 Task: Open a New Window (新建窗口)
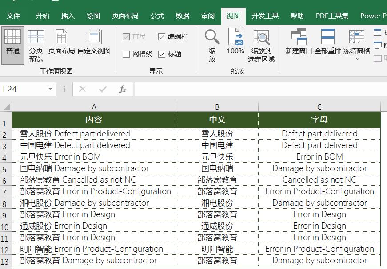pyautogui.click(x=299, y=41)
